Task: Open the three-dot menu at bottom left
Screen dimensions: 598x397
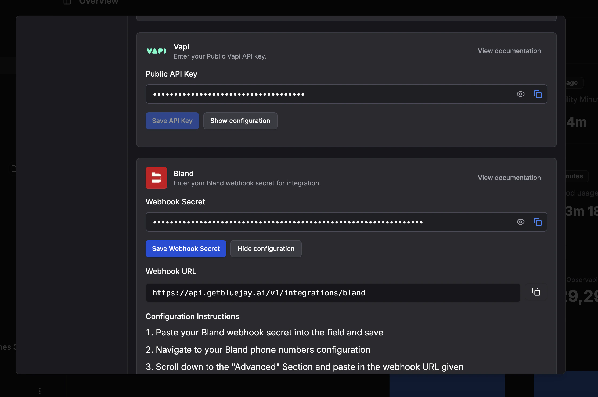Action: [x=39, y=391]
